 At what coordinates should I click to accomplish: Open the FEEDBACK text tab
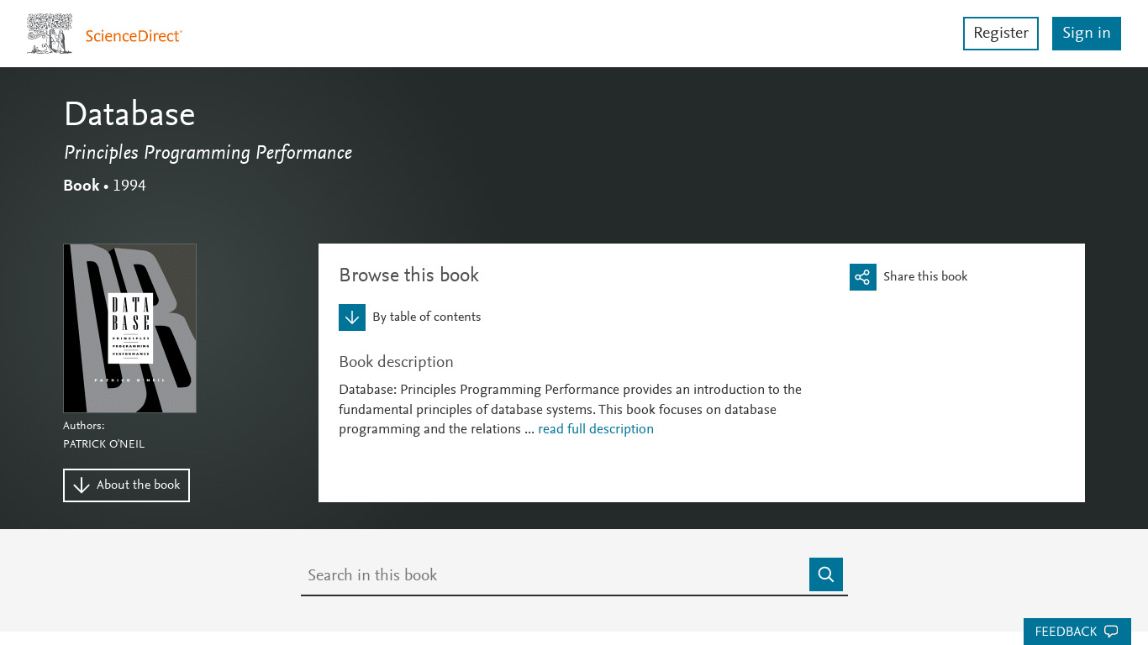click(1066, 632)
